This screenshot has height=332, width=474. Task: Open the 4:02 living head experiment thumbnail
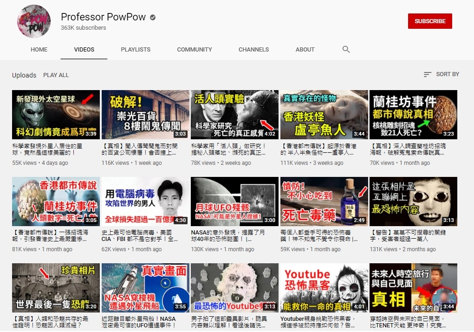[234, 115]
